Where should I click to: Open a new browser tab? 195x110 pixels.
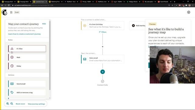[x=175, y=2]
